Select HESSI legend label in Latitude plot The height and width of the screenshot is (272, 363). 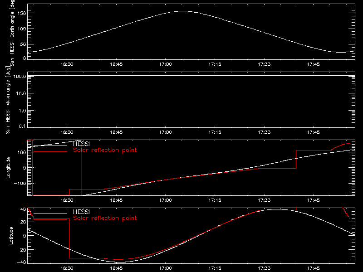(81, 212)
